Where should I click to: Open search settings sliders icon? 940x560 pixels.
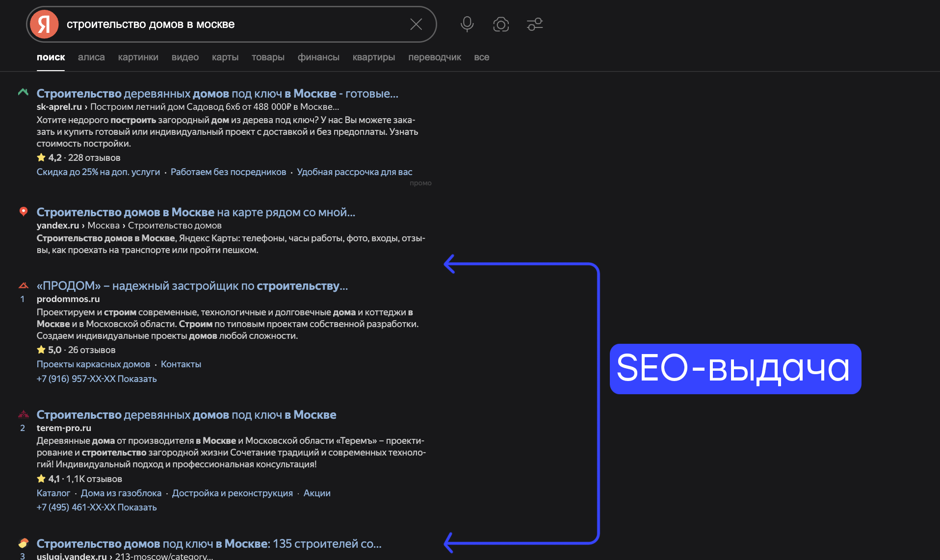pos(535,25)
